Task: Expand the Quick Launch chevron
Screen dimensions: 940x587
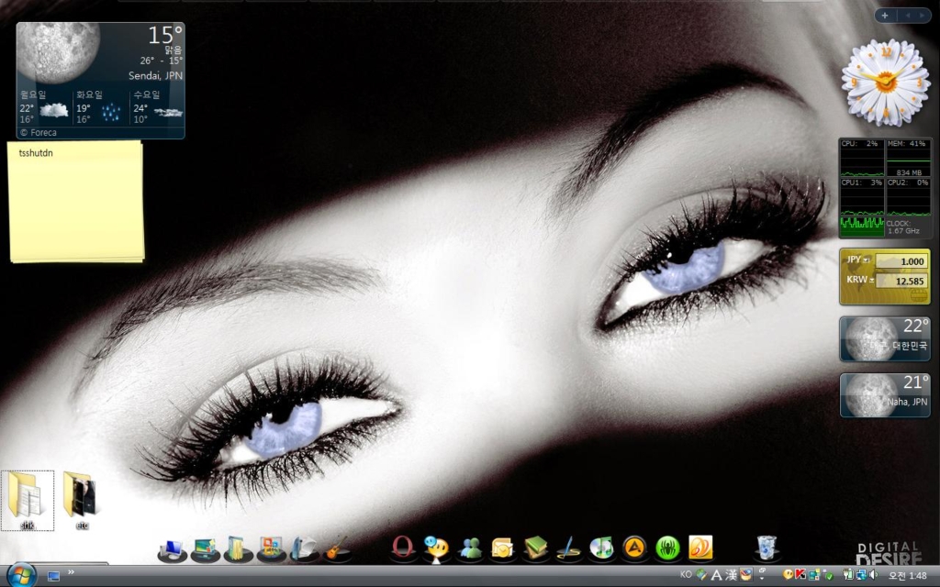Action: 71,572
